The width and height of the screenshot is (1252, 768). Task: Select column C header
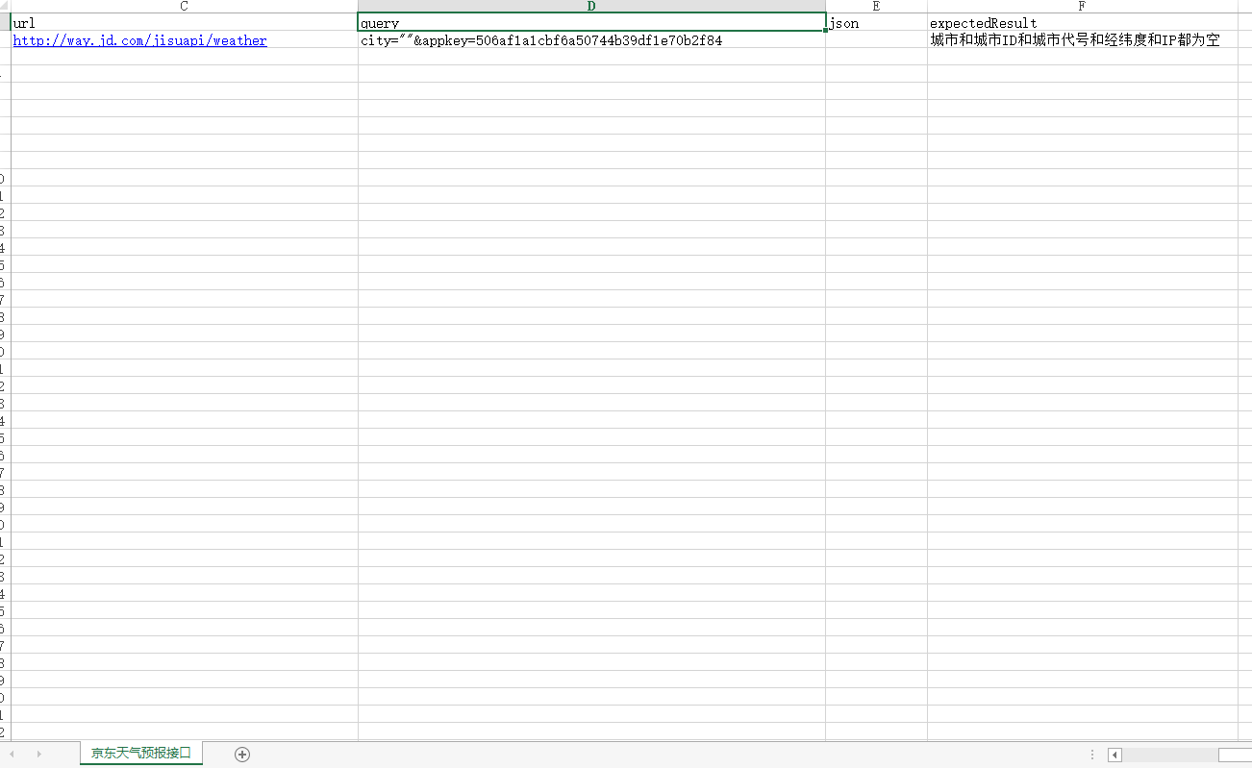pyautogui.click(x=184, y=6)
